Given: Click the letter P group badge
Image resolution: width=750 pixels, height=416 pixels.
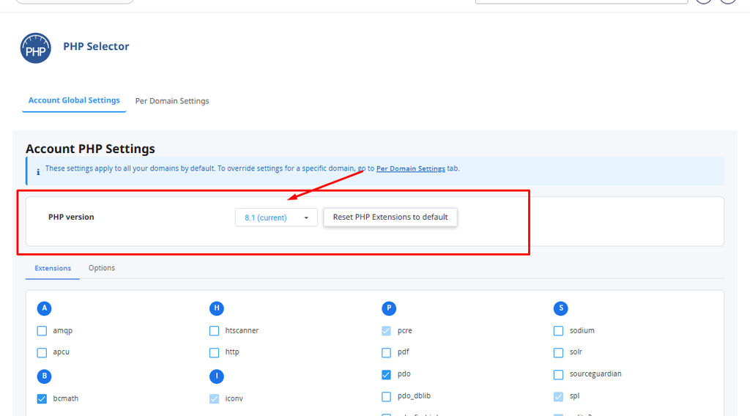Looking at the screenshot, I should (389, 308).
